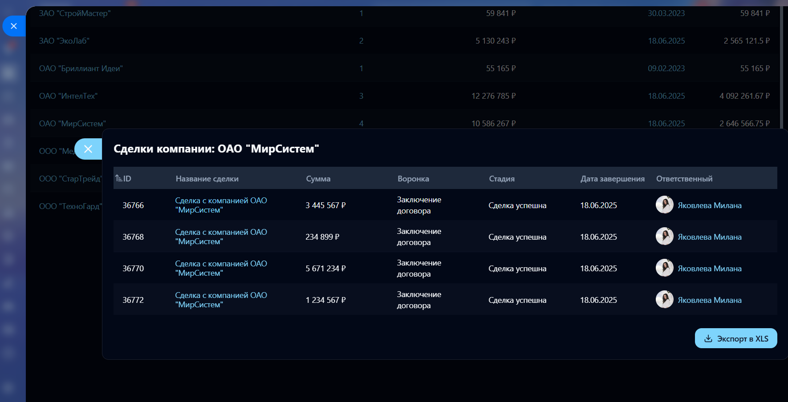Open Яковлева Милана's profile from row 36766
788x402 pixels.
click(709, 205)
